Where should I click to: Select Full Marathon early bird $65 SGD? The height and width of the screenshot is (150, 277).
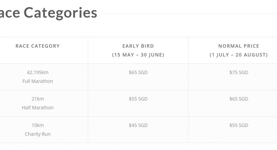[x=138, y=72]
